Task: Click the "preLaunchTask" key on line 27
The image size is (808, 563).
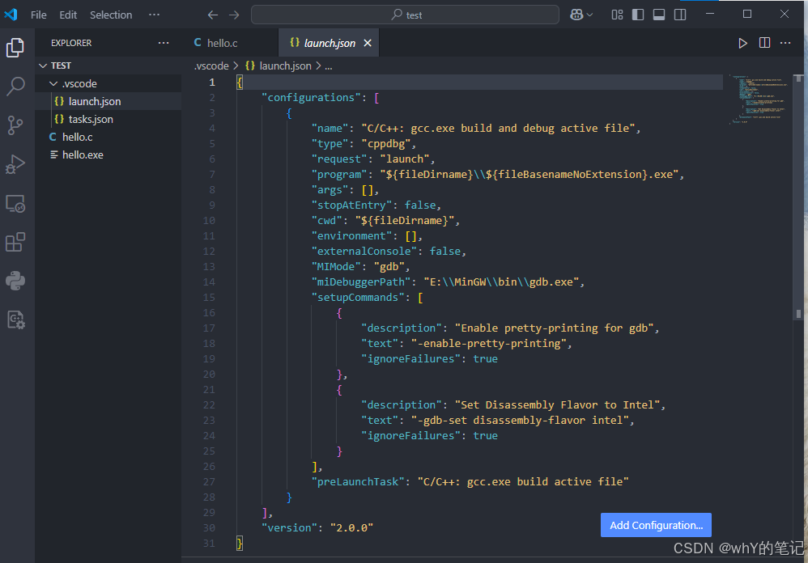Action: 358,481
